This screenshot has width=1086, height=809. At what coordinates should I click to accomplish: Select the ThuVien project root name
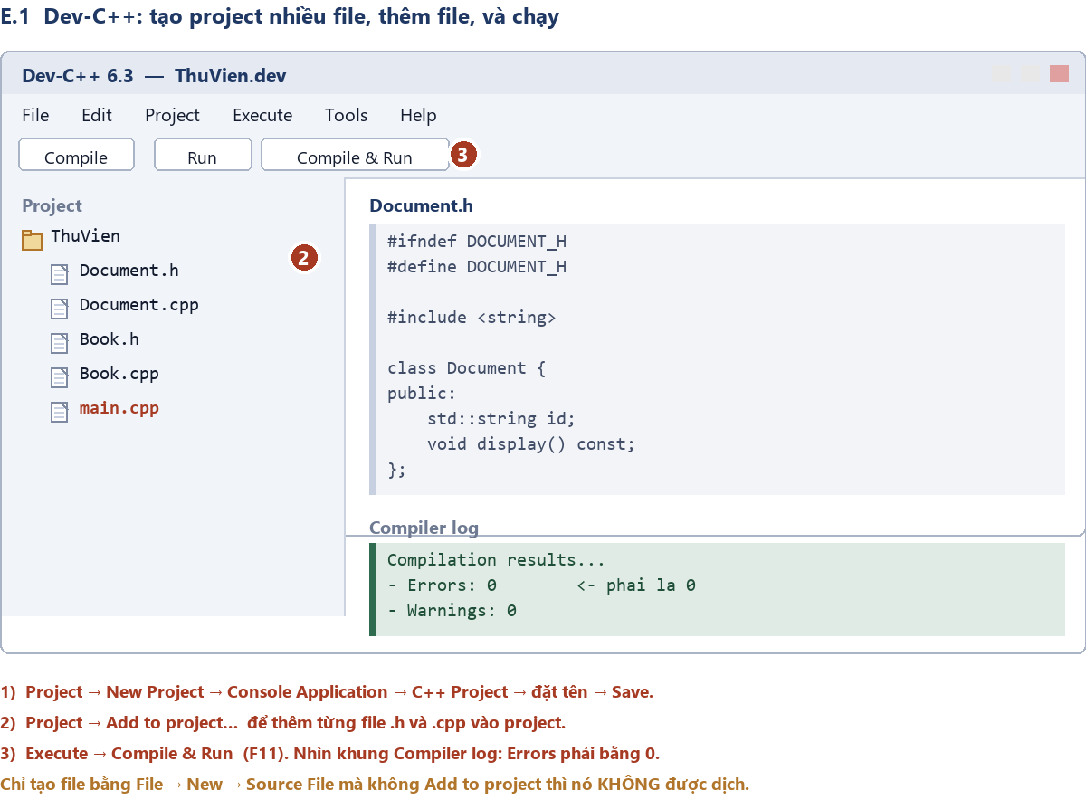point(85,236)
